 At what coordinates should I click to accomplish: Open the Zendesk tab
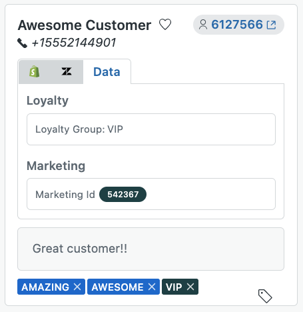(x=67, y=71)
